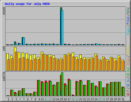Screen dimensions: 131x102
Task: Click the 'kB F' legend label
Action: tap(128, 93)
